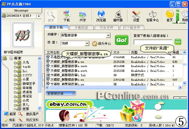Open the 设置 tools icon

136,16
